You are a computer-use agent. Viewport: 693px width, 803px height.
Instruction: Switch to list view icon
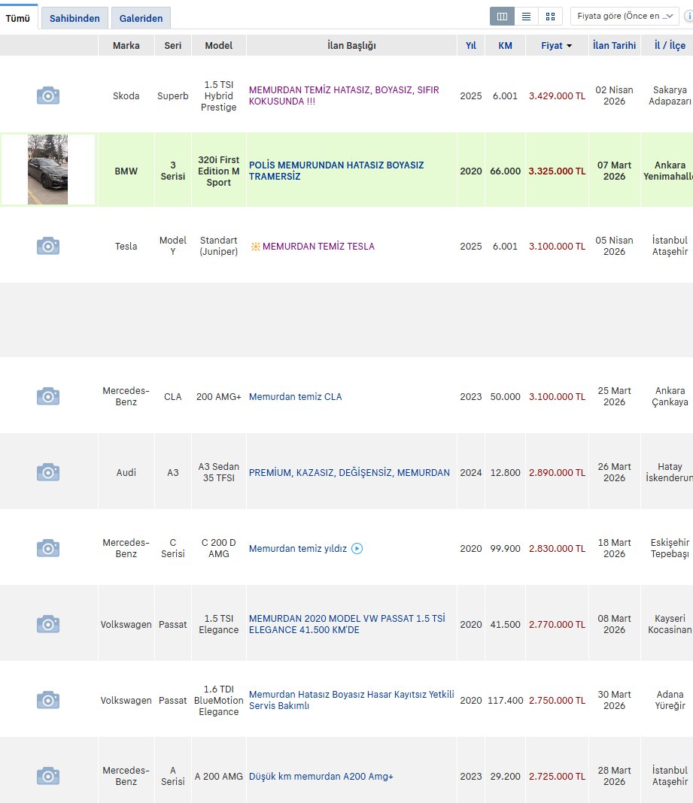point(526,17)
